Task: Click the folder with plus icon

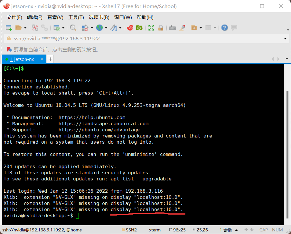Action: [x=194, y=28]
